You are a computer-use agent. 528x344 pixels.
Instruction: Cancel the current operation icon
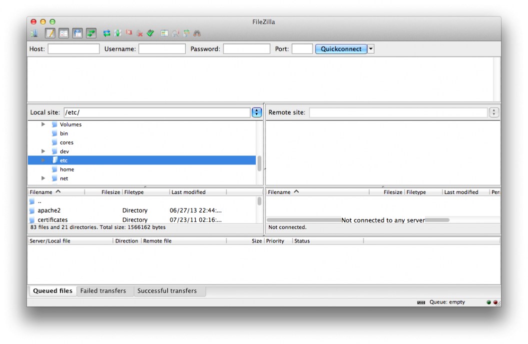coord(129,32)
